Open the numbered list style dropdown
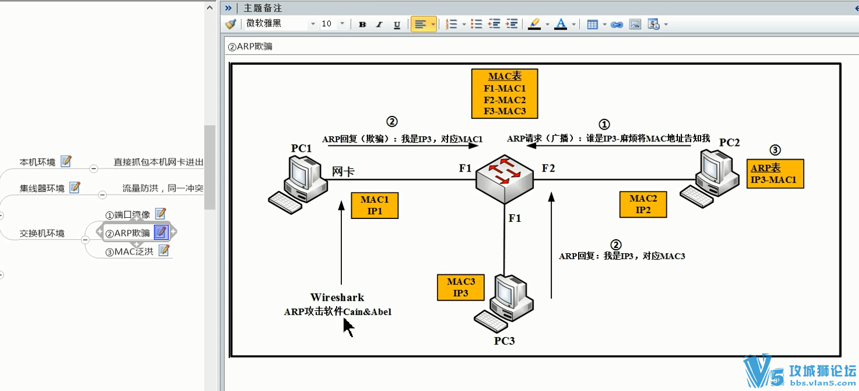 464,24
